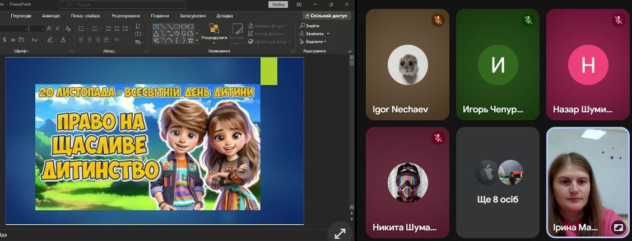The width and height of the screenshot is (632, 241).
Task: Toggle text shadow formatting button
Action: click(4, 40)
